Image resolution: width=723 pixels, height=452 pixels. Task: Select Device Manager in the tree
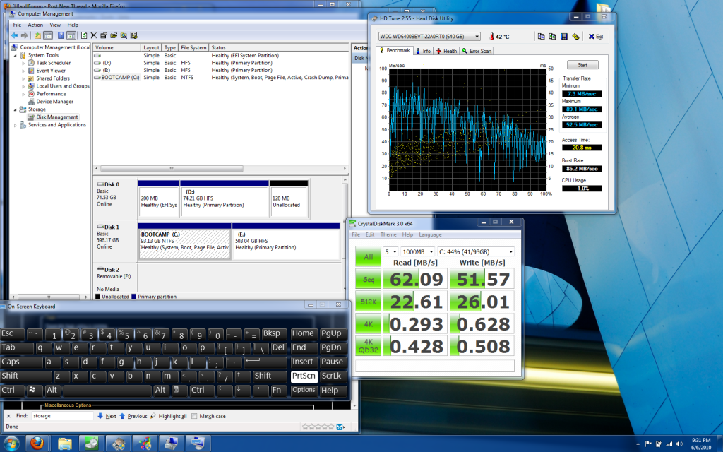(x=54, y=102)
